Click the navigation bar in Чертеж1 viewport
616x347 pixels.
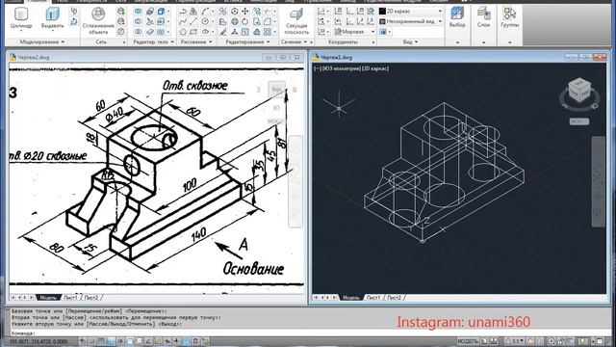[x=599, y=181]
